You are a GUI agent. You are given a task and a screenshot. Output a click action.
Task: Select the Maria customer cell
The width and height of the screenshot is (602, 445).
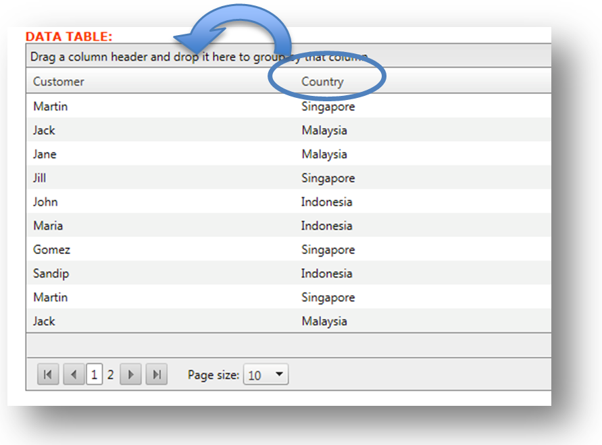48,226
